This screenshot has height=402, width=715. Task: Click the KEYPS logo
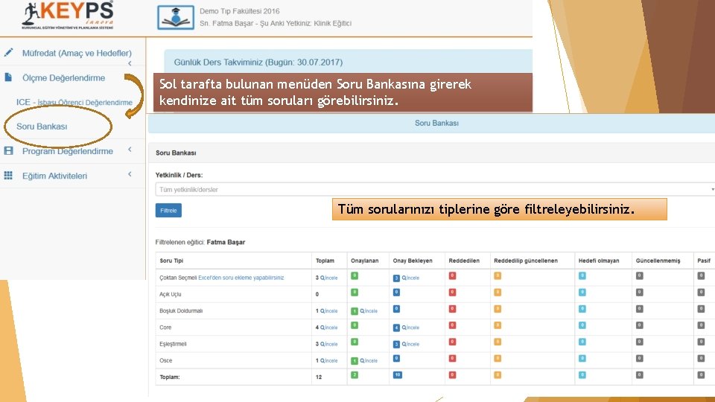[68, 16]
